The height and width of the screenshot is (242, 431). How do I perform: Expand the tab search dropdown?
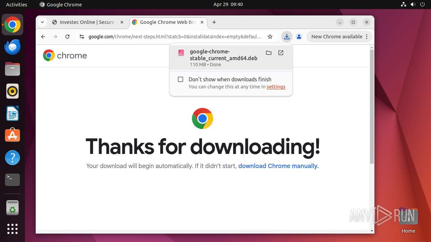click(x=42, y=22)
